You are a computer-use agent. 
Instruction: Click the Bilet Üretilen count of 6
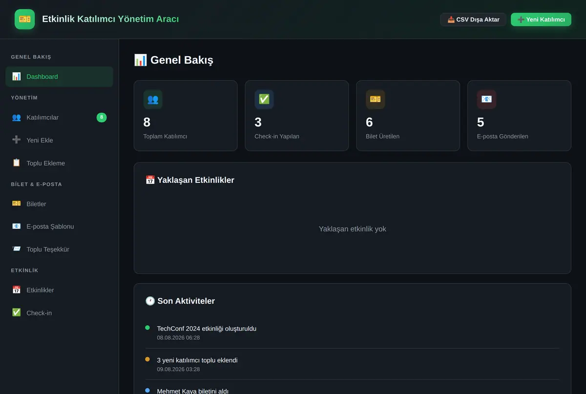pyautogui.click(x=370, y=122)
